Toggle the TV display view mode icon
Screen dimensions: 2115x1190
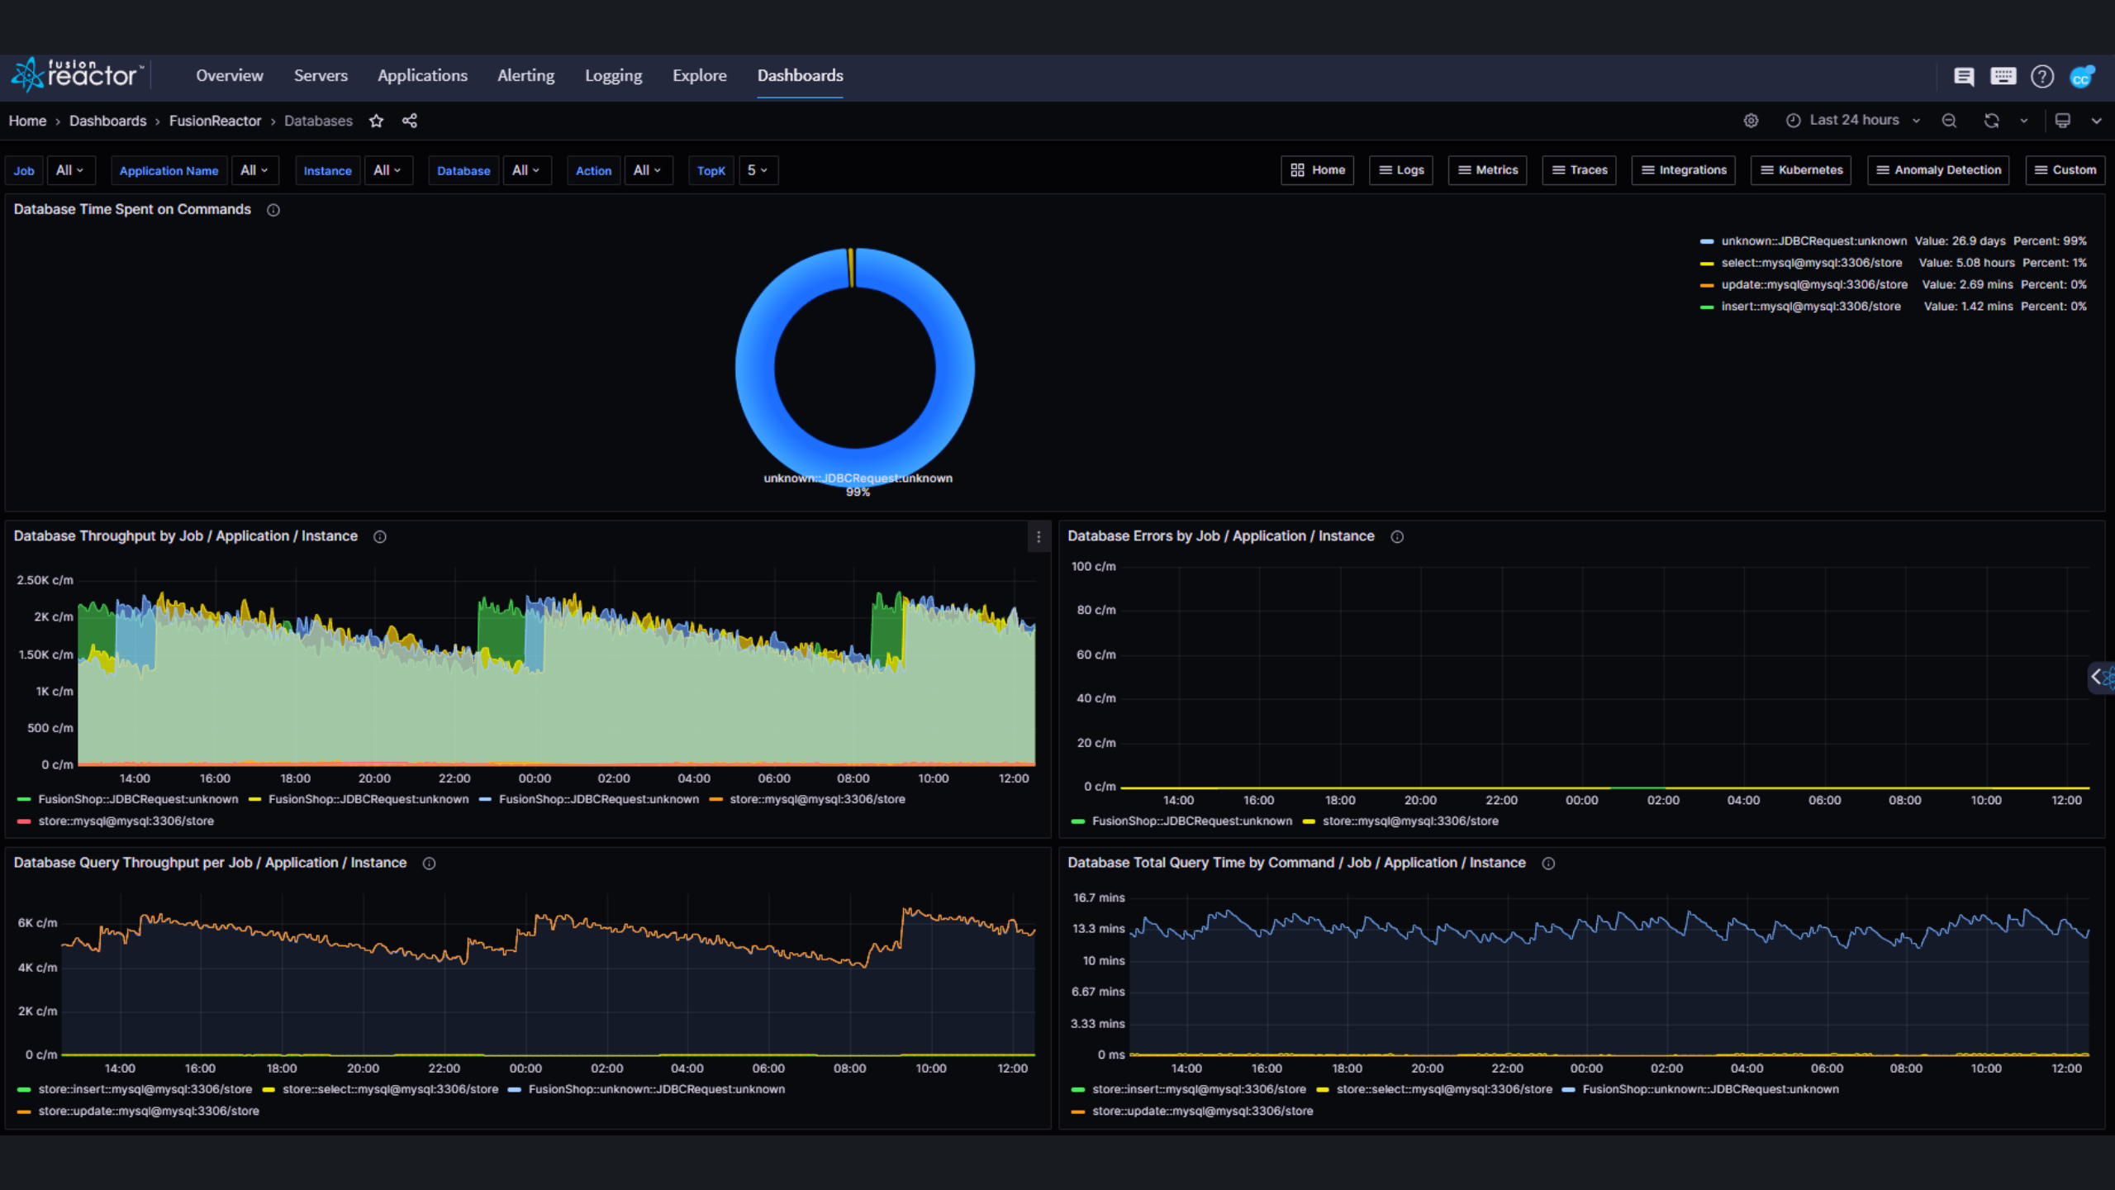coord(2063,121)
